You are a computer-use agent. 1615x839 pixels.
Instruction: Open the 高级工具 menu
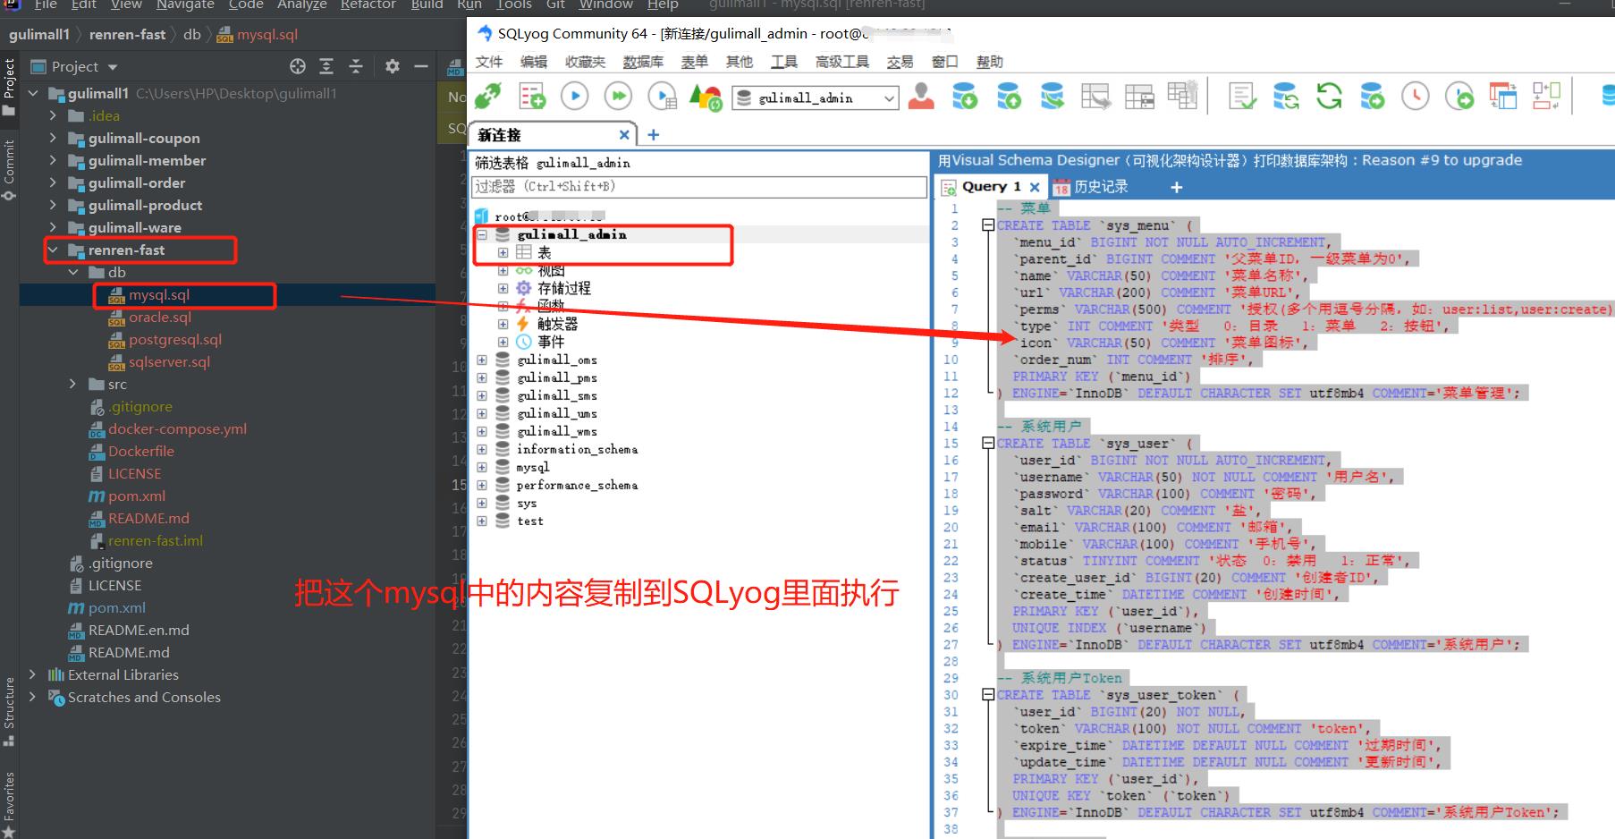pyautogui.click(x=841, y=62)
